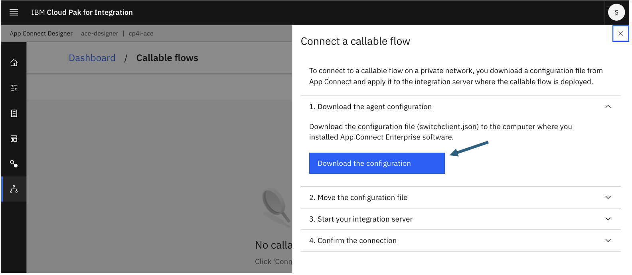
Task: Close the Connect a callable flow panel
Action: 620,33
